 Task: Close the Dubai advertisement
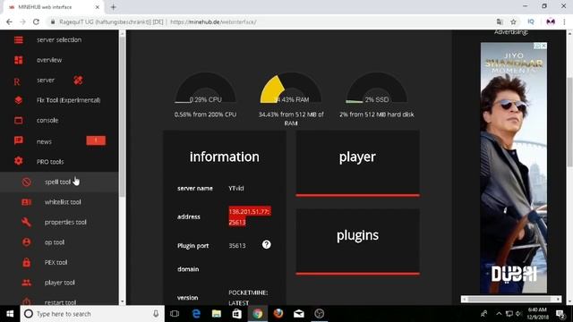click(x=543, y=46)
